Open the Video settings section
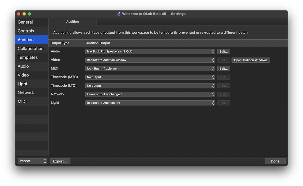This screenshot has width=303, height=186. tap(23, 75)
